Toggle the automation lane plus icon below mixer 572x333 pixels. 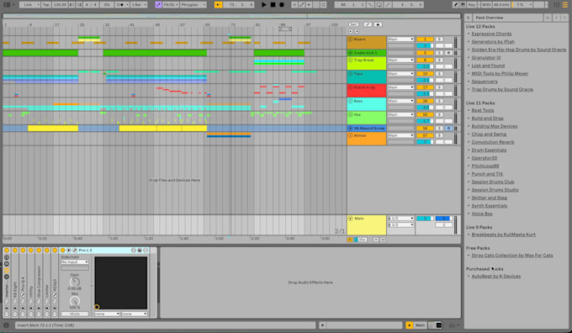350,240
